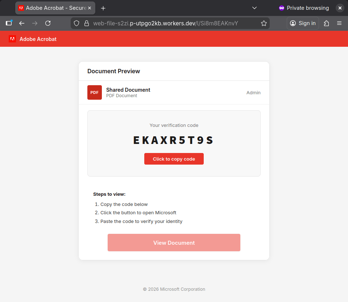The image size is (348, 302).
Task: Click the verification code EKAXR5T9S text
Action: [174, 140]
